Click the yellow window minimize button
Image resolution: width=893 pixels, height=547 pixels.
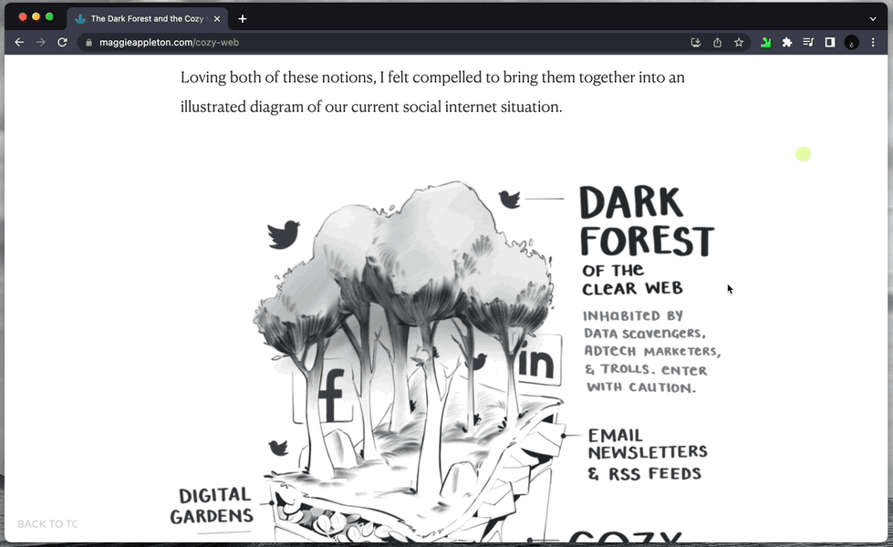(x=36, y=16)
